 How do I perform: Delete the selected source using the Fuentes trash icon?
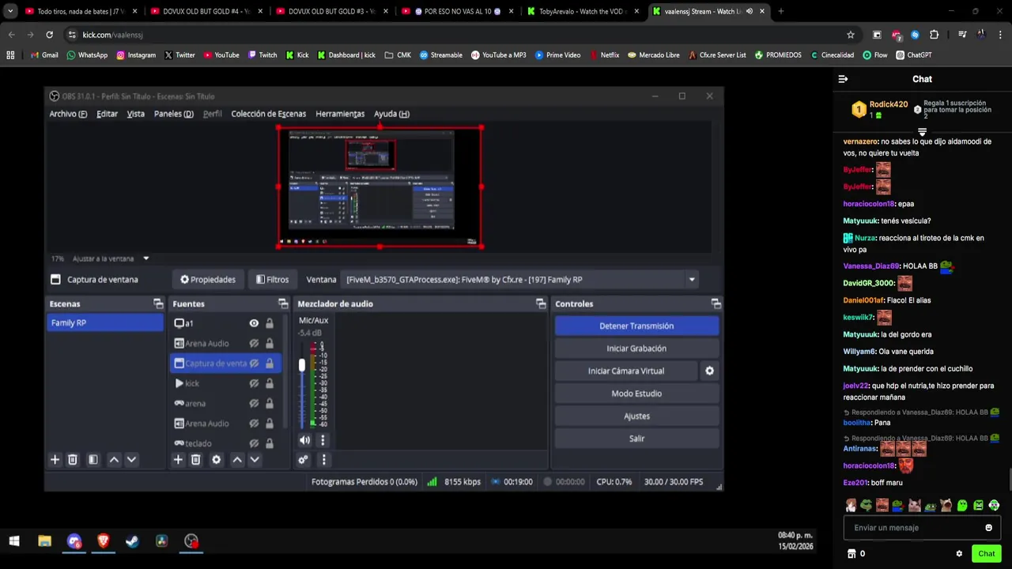(x=196, y=459)
